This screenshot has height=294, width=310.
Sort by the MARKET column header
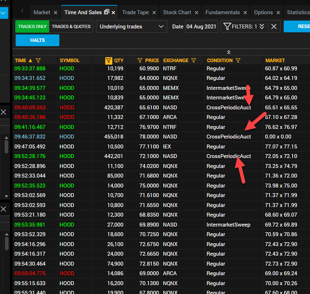[x=275, y=60]
